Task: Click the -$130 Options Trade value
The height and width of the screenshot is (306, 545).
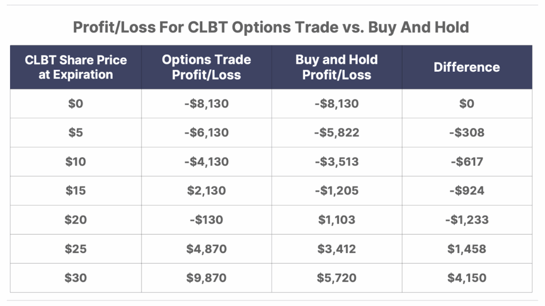Action: (x=207, y=219)
